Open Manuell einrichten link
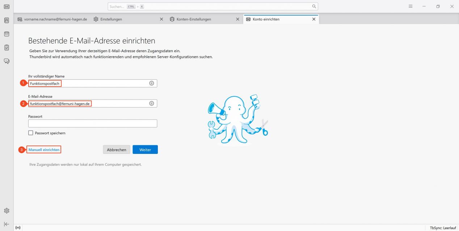This screenshot has width=459, height=231. [43, 149]
